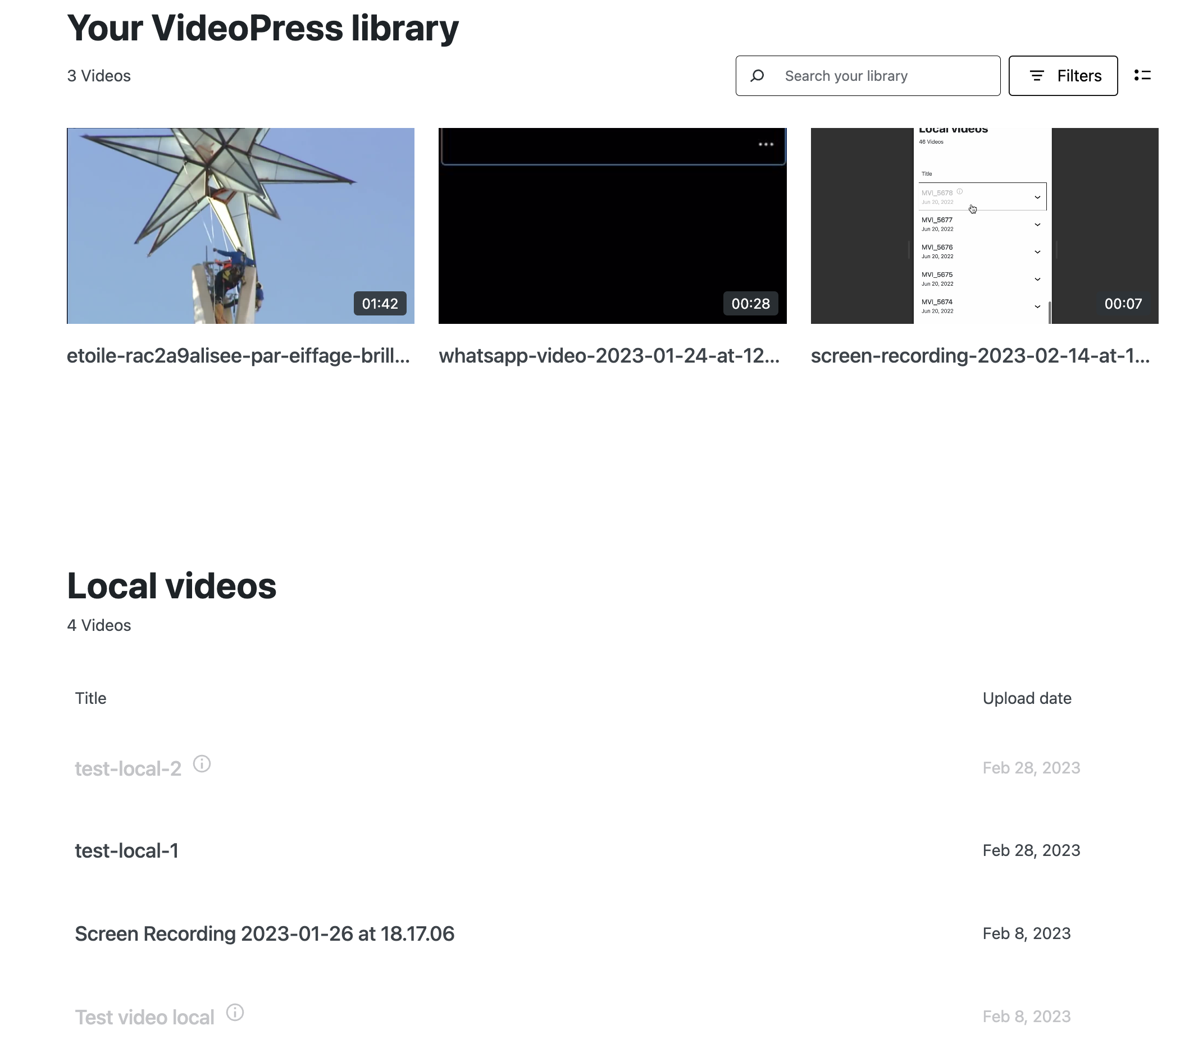The width and height of the screenshot is (1203, 1044).
Task: Click upload date of Test video local
Action: pyautogui.click(x=1027, y=1016)
